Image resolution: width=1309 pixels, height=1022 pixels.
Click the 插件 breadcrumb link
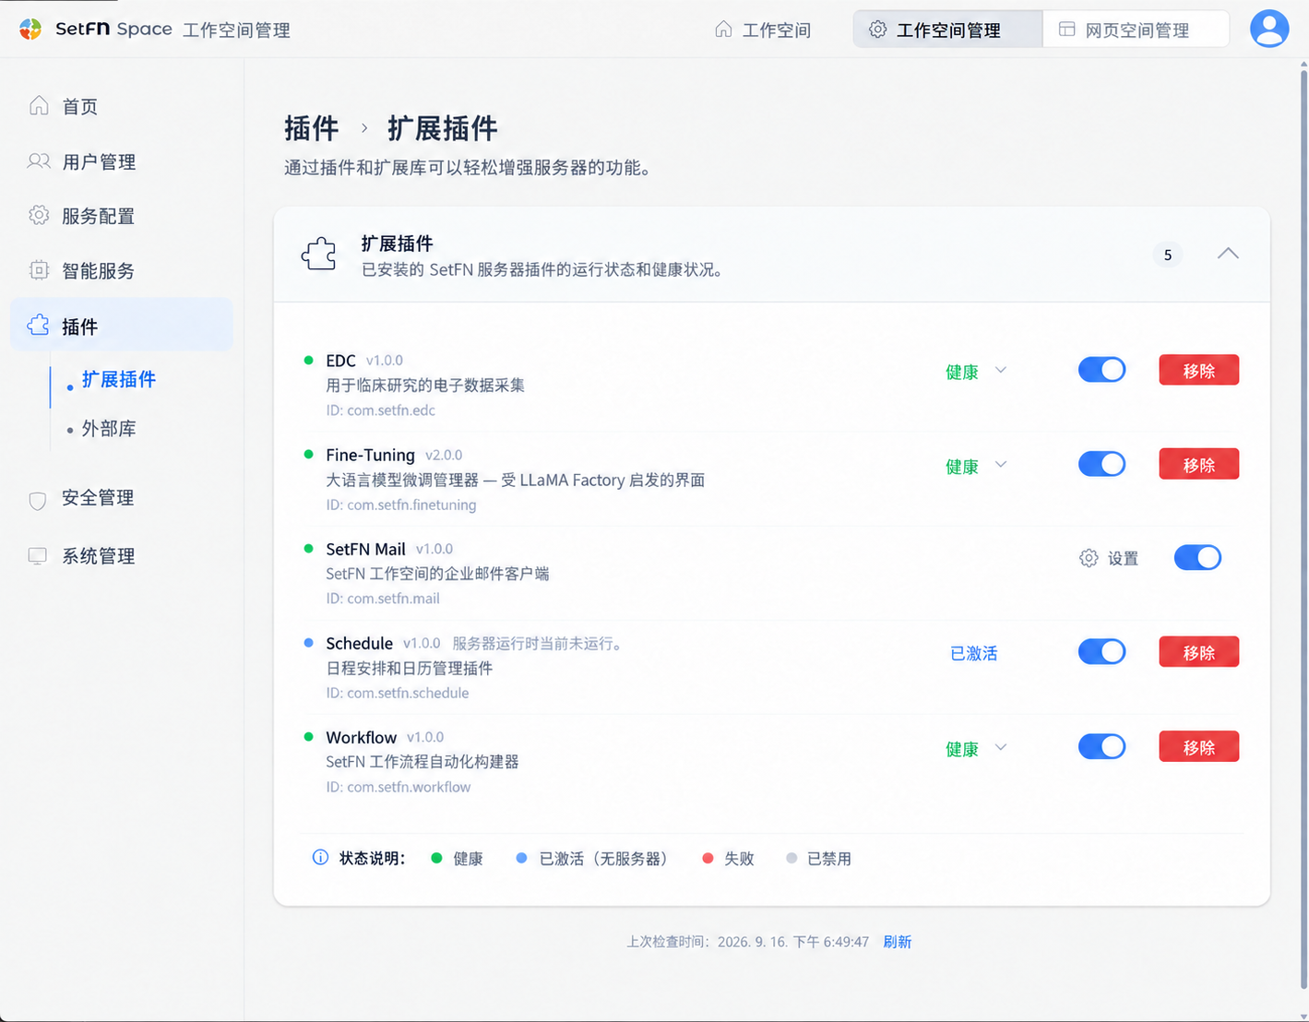coord(312,128)
